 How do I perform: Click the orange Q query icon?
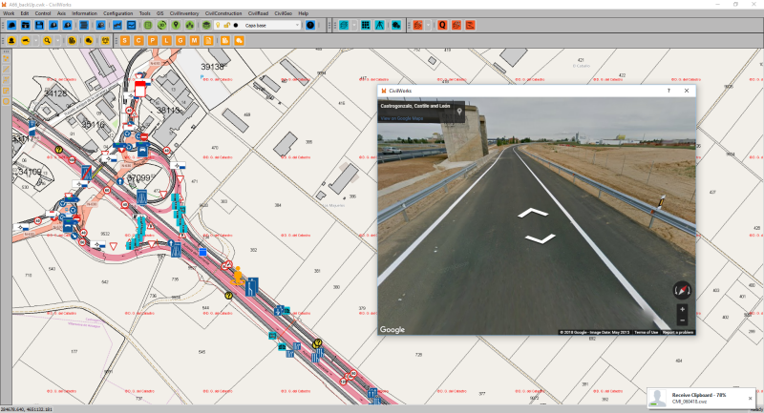pyautogui.click(x=442, y=25)
